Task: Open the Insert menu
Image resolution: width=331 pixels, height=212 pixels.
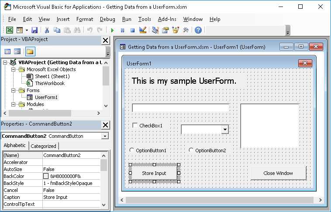Action: (63, 19)
